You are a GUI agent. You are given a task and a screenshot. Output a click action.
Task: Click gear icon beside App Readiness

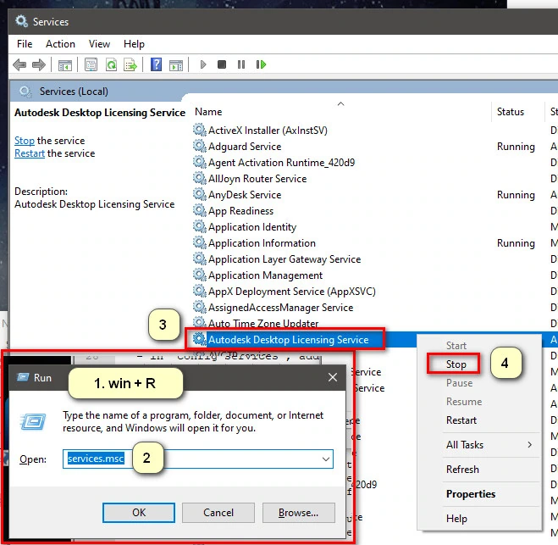200,210
